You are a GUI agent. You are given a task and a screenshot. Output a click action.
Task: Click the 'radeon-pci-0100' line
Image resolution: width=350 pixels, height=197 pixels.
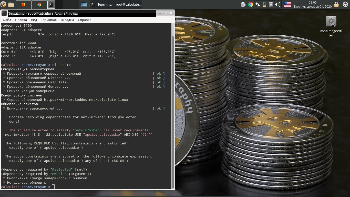[x=16, y=25]
